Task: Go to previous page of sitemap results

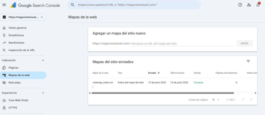Action: coord(243,99)
